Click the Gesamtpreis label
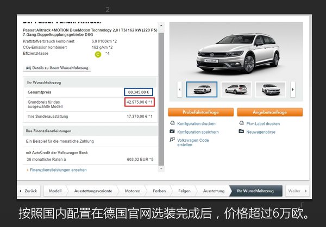The width and height of the screenshot is (326, 227). click(x=39, y=92)
